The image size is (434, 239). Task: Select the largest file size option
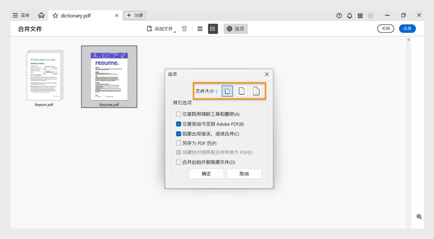point(256,91)
